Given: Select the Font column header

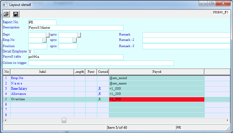Looking at the screenshot, I should [x=91, y=72].
